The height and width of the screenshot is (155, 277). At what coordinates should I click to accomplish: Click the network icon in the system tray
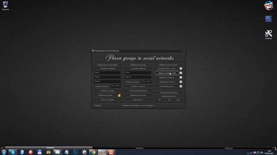[258, 152]
